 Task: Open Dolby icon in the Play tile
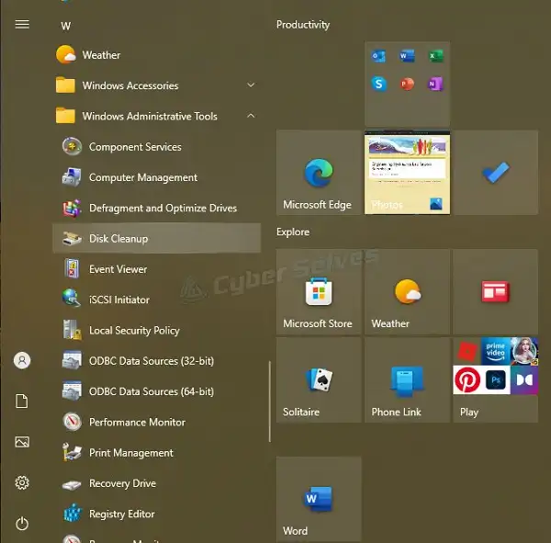pyautogui.click(x=524, y=379)
